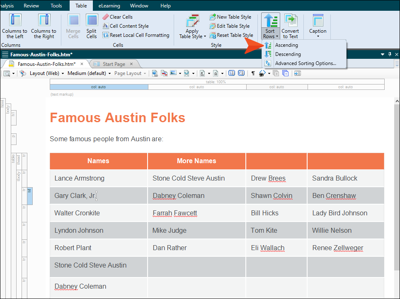This screenshot has height=299, width=400.
Task: Click the hamburger menu beside the file title
Action: 5,54
